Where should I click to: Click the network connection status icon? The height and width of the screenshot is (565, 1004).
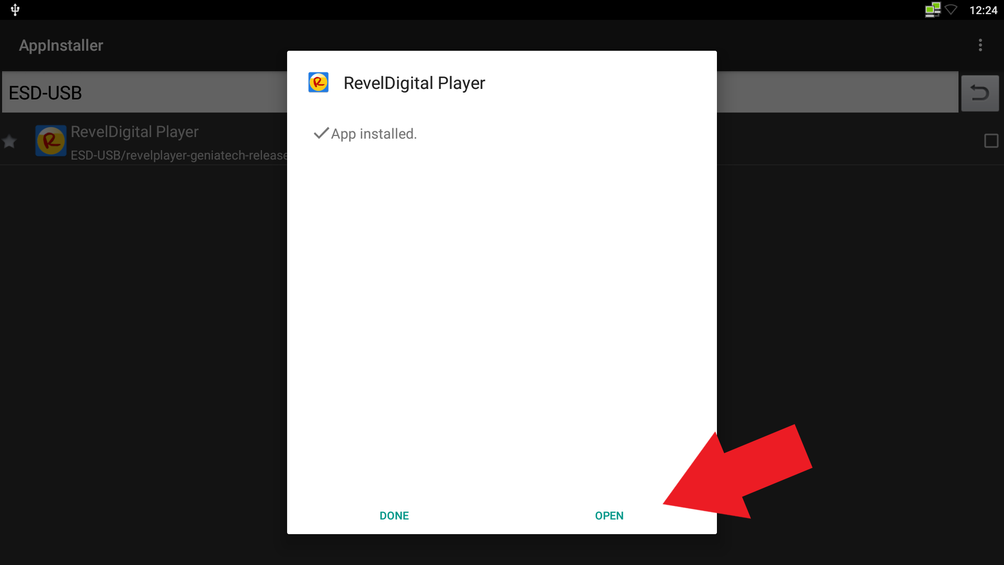pyautogui.click(x=932, y=10)
